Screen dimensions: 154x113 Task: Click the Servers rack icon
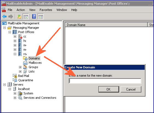[10, 85]
